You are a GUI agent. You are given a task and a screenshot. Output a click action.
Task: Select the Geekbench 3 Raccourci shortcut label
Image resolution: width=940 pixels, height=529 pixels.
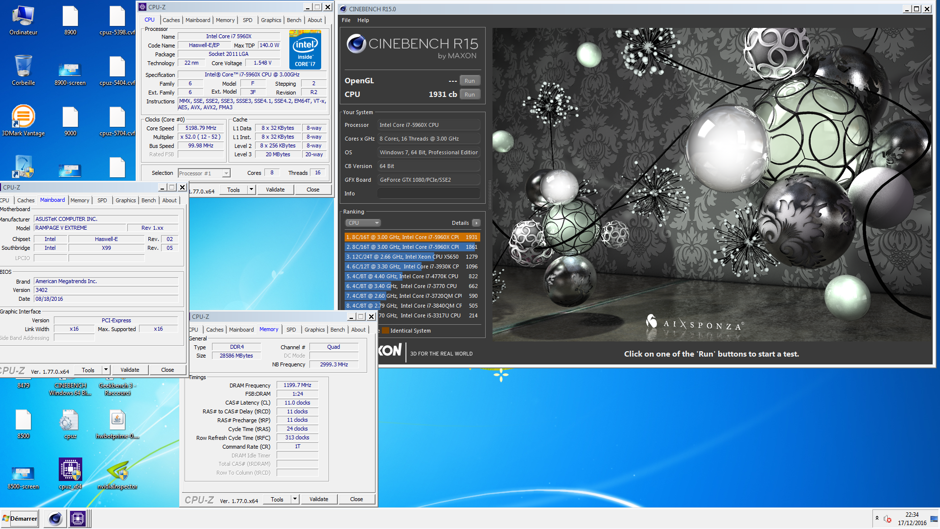click(x=117, y=389)
